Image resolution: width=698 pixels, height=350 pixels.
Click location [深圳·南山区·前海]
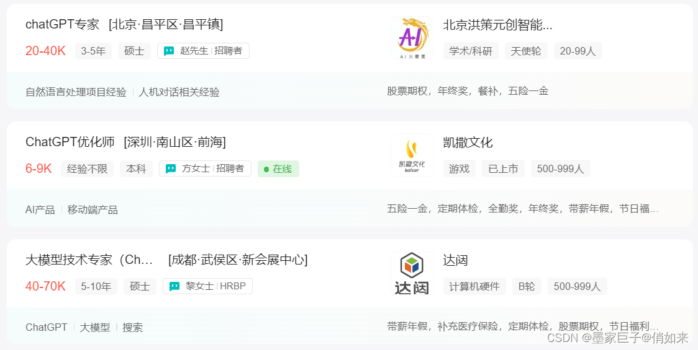click(x=175, y=142)
